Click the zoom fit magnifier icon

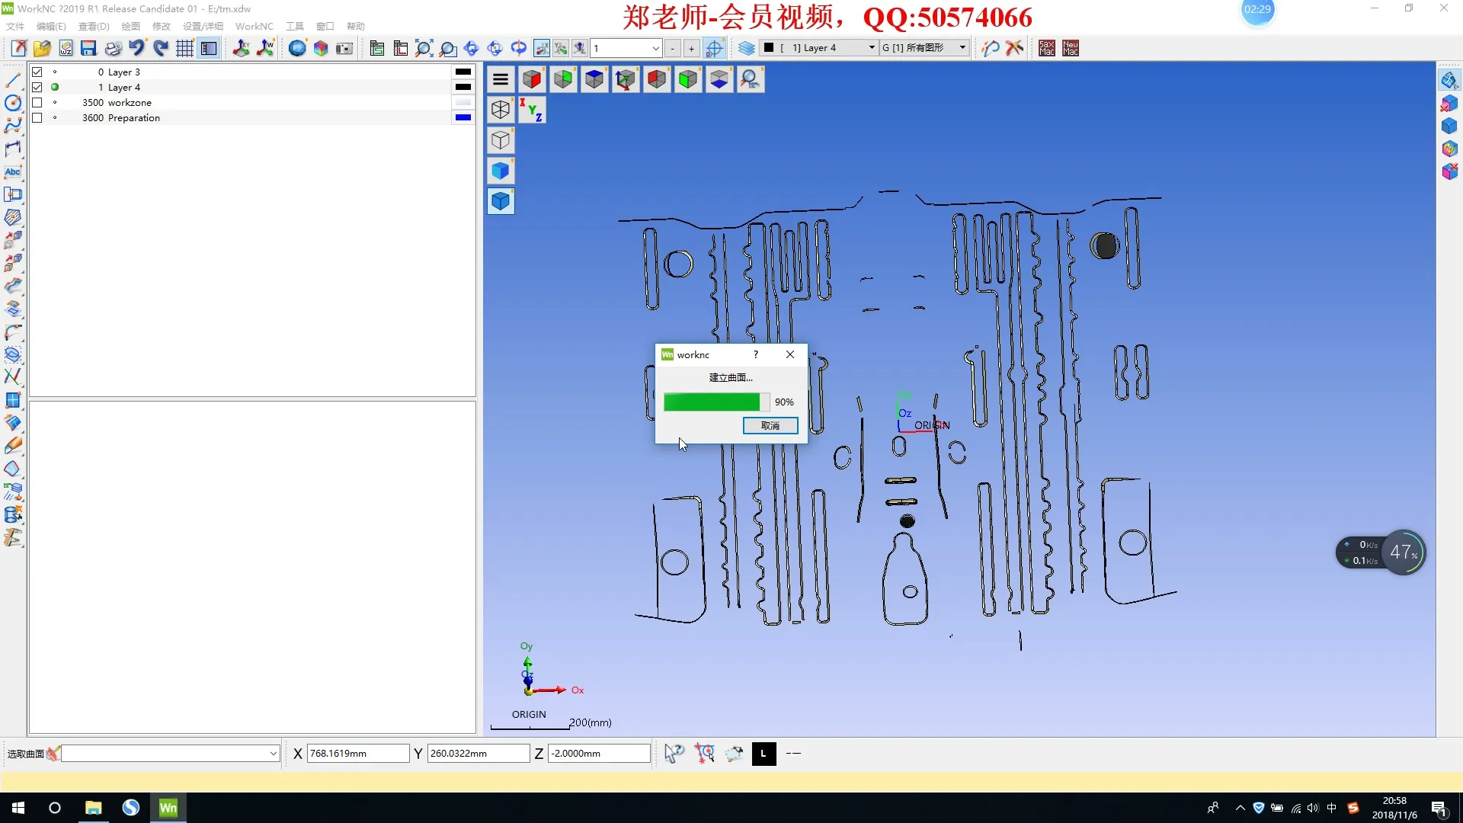coord(424,48)
